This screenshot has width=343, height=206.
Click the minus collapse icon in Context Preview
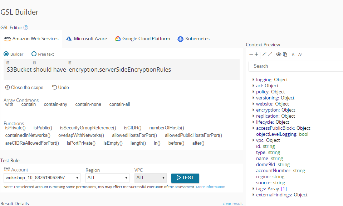251,54
